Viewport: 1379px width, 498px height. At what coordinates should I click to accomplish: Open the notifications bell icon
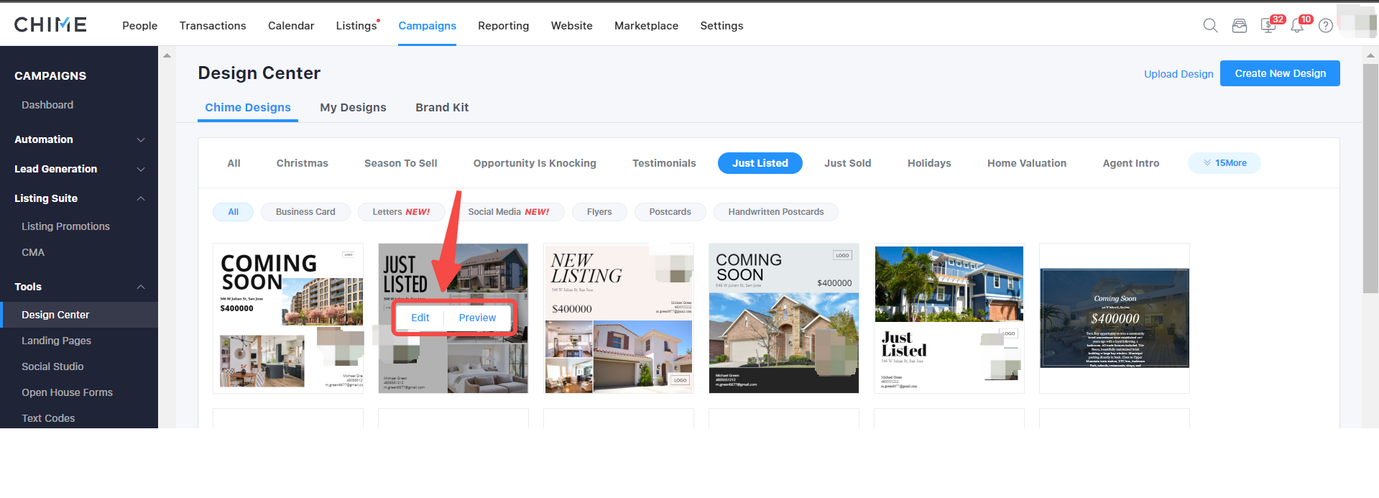point(1297,26)
